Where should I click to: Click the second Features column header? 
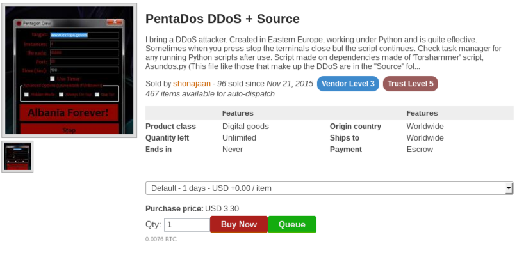point(422,113)
